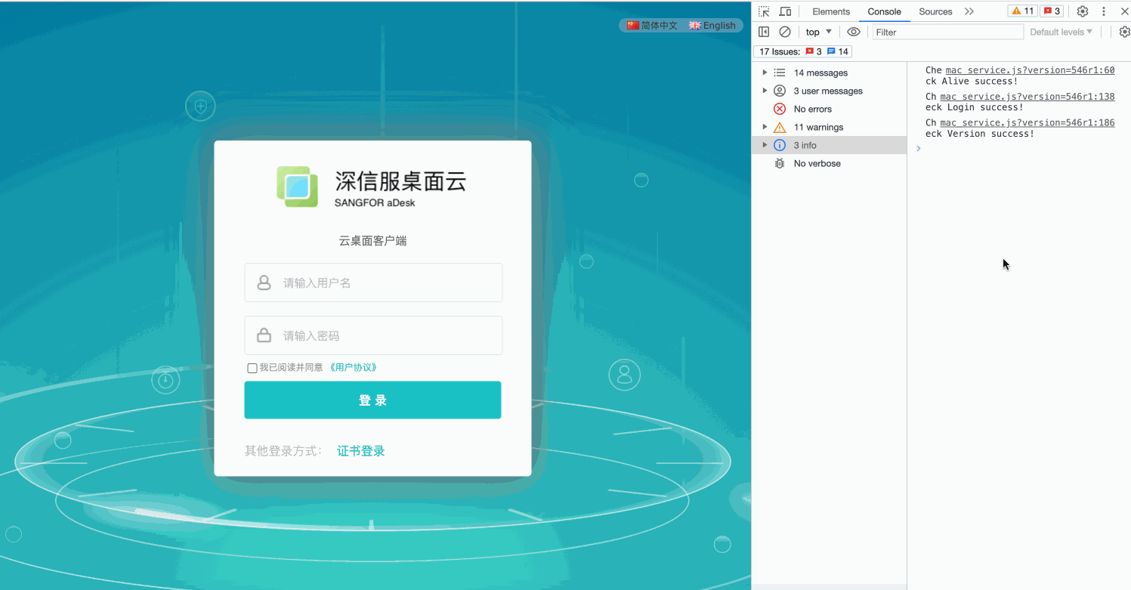Screen dimensions: 1131x590
Task: Click the issues error count 3 badge
Action: [x=814, y=51]
